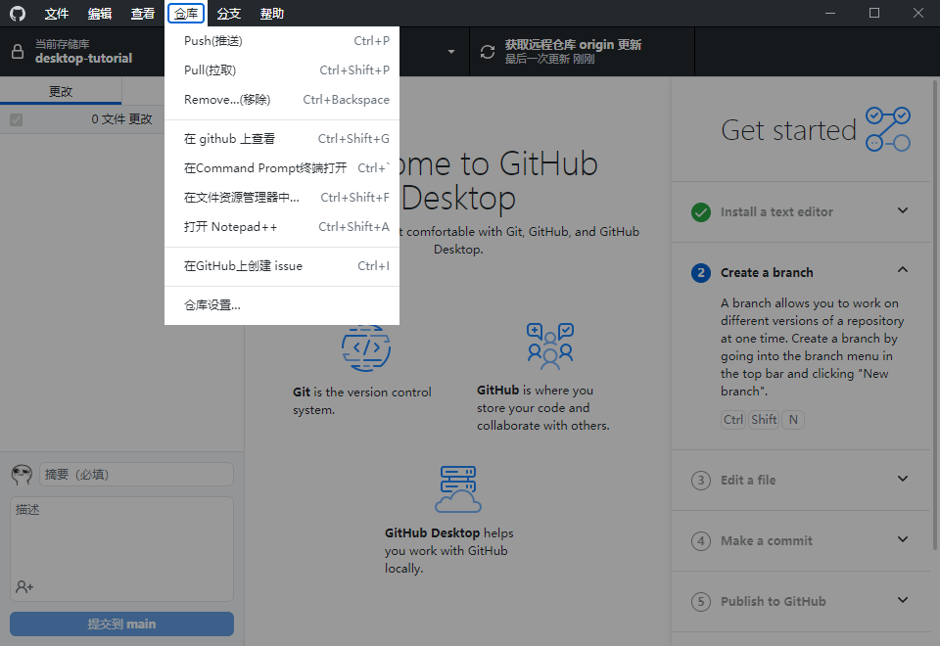Open the 文件 menu
This screenshot has height=646, width=940.
pos(57,13)
